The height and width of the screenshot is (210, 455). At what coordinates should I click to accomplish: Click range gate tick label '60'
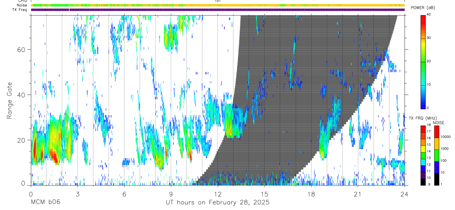[x=22, y=49]
